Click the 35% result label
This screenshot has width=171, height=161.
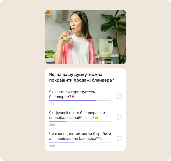52,125
